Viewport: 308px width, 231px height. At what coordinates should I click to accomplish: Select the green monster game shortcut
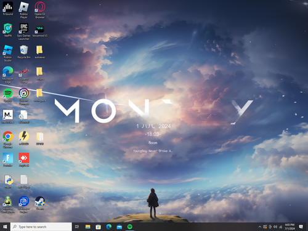(x=8, y=205)
